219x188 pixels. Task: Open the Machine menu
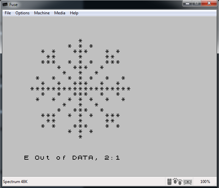click(x=42, y=13)
